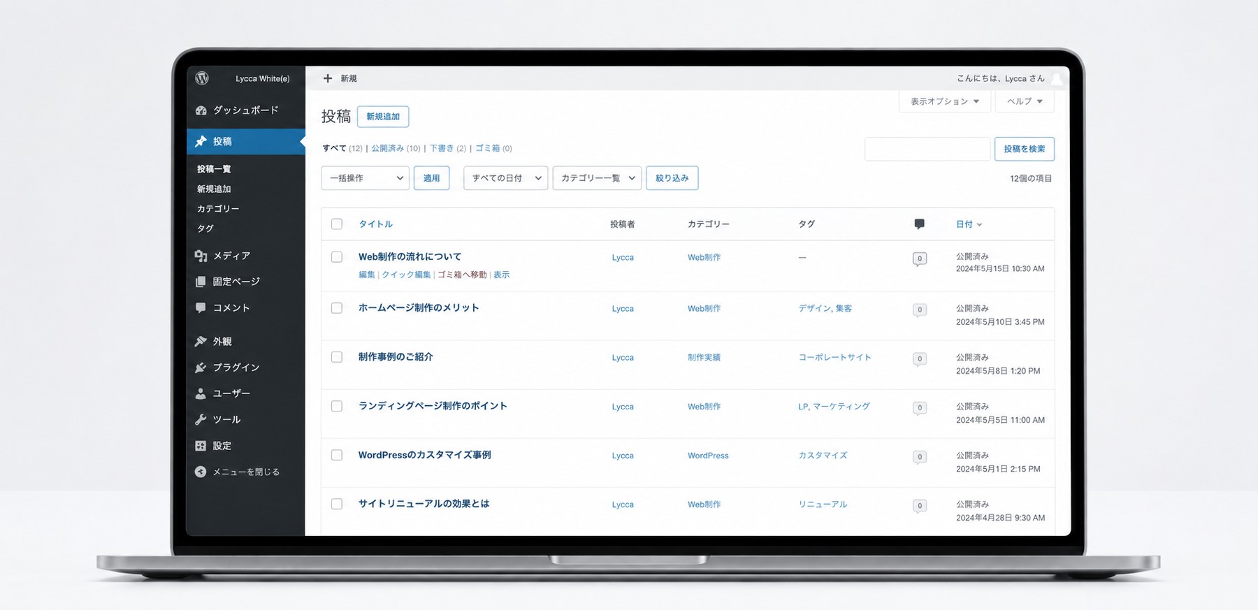Image resolution: width=1258 pixels, height=610 pixels.
Task: Open comment bubble for ランディングページ制作のポイント
Action: pyautogui.click(x=920, y=408)
